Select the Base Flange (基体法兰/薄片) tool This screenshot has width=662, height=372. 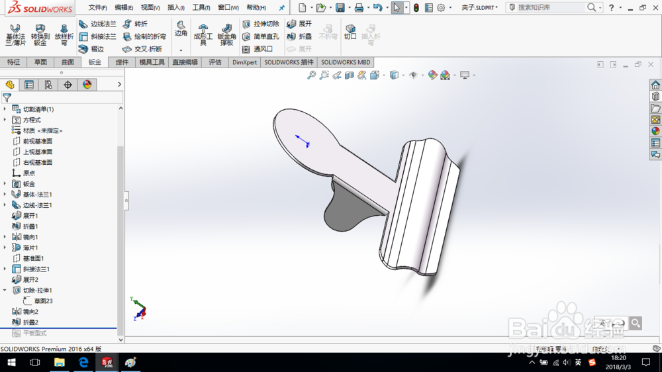(x=16, y=34)
